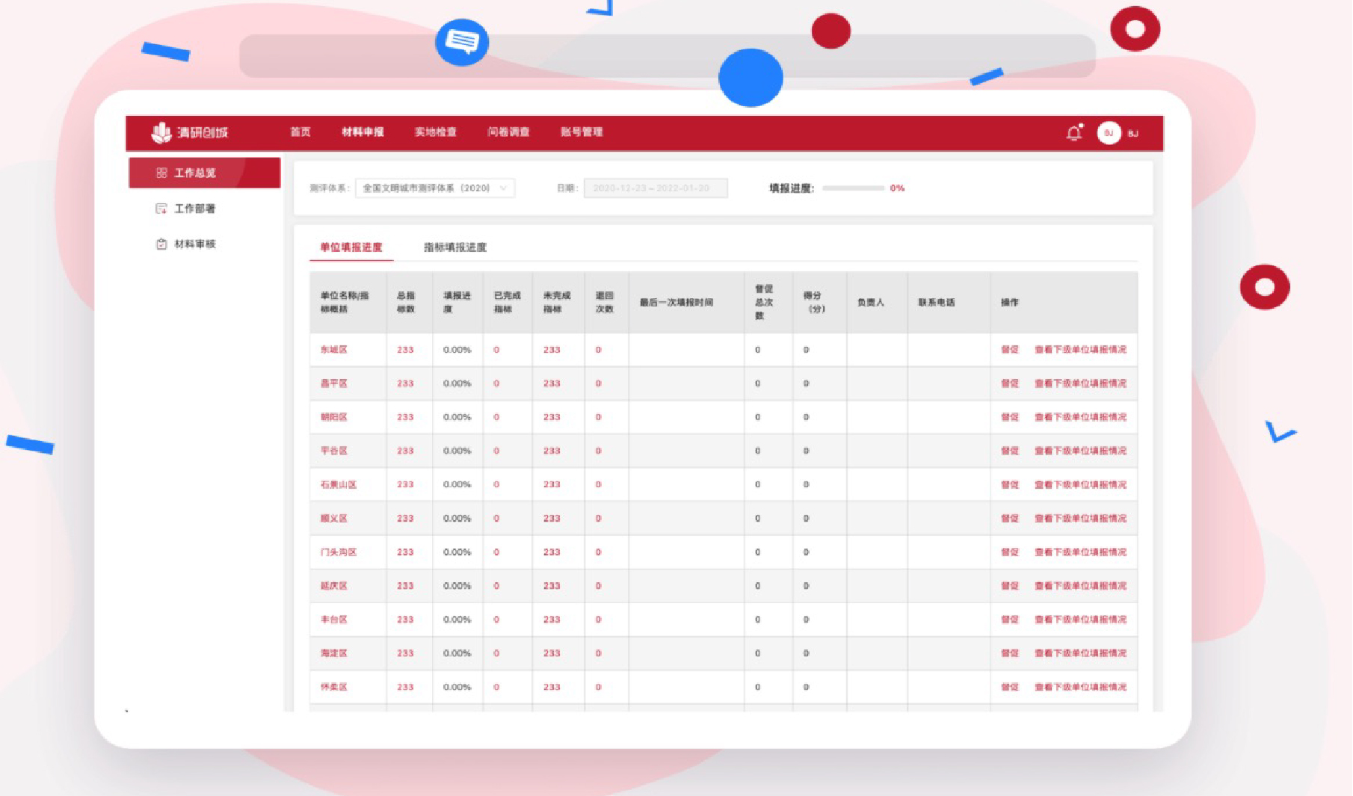Viewport: 1353px width, 796px height.
Task: Click the 清研创城 logo icon
Action: 161,132
